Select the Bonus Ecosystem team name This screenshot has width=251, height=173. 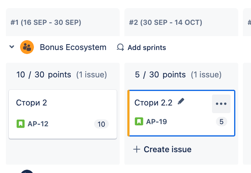(73, 47)
